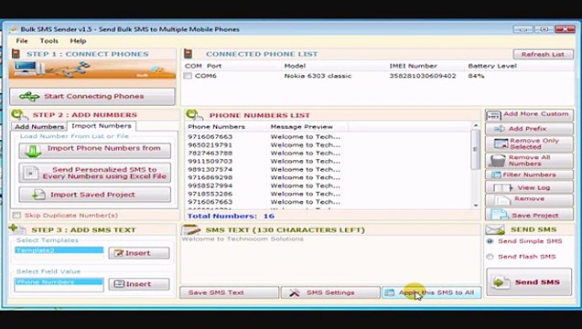The height and width of the screenshot is (329, 582).
Task: Select phone number 9716869298 row
Action: (329, 177)
